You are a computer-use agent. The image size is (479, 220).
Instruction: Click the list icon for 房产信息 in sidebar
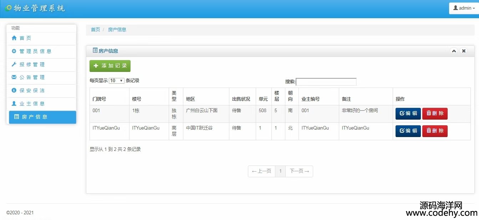[16, 117]
